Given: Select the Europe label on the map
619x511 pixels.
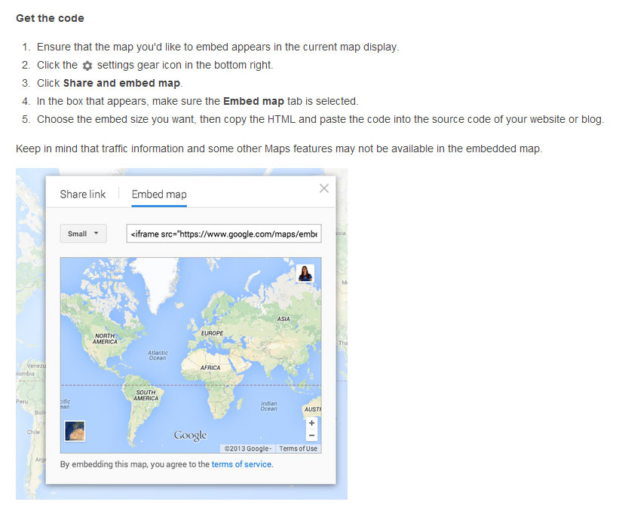Looking at the screenshot, I should tap(212, 333).
